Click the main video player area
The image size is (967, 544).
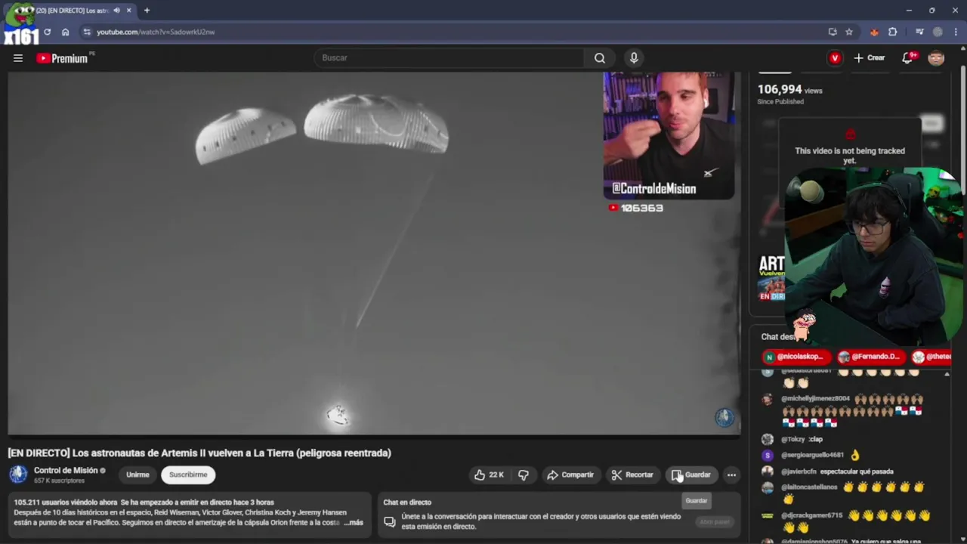click(x=374, y=253)
